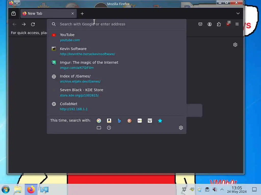
Task: Toggle muted volume tray icon
Action: tap(215, 189)
